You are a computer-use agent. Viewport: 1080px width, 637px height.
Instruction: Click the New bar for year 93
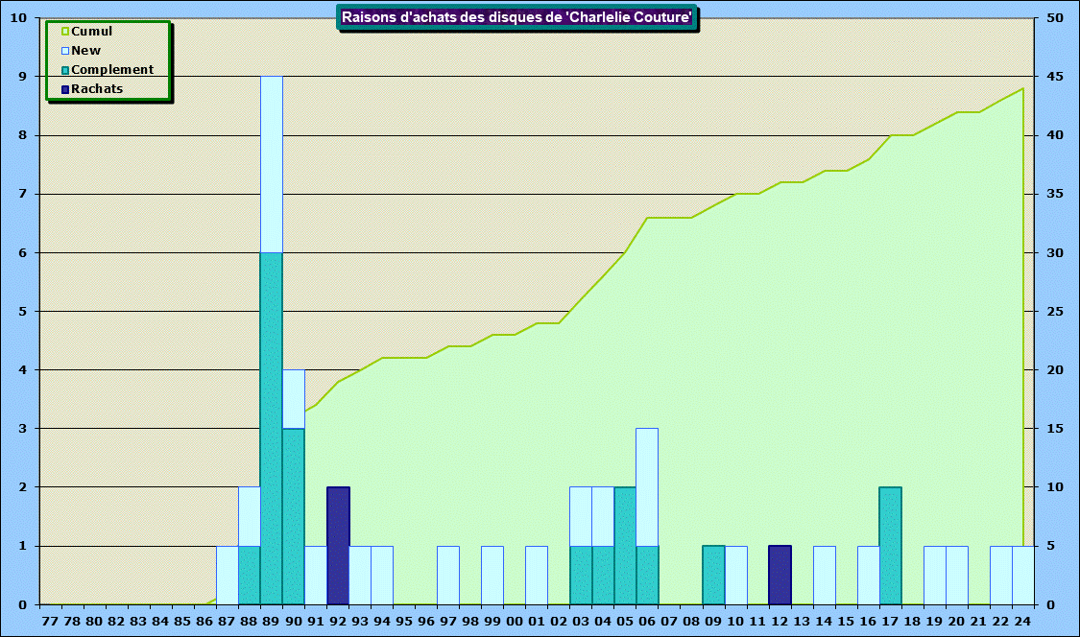pos(360,575)
